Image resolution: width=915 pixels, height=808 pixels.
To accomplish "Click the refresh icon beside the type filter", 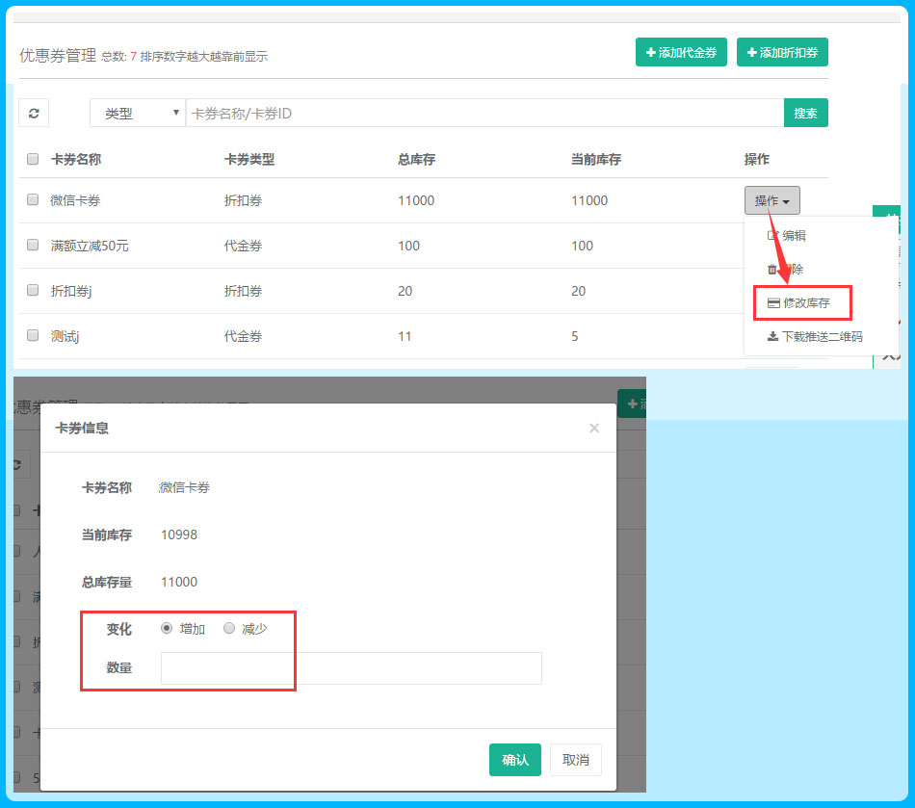I will coord(34,114).
